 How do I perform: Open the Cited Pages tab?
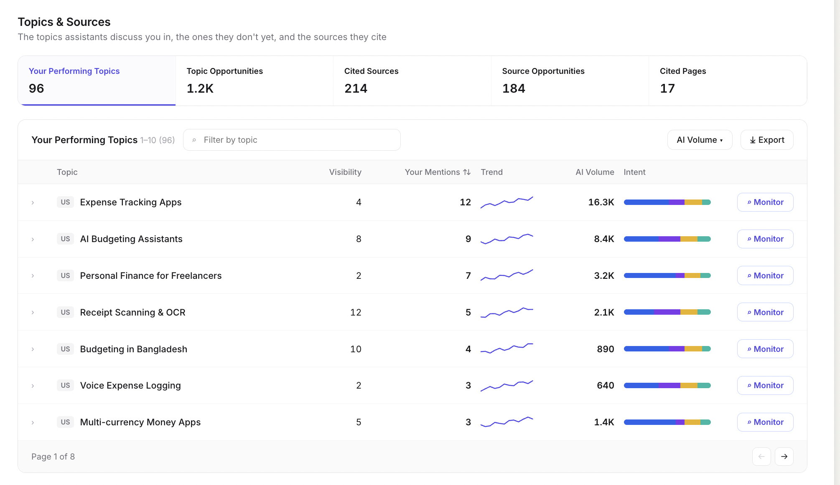tap(728, 81)
